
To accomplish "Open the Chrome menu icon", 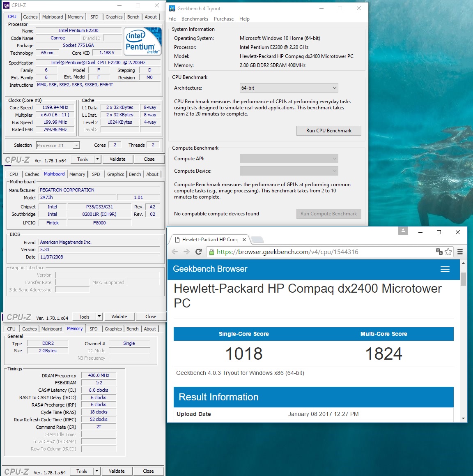I will coord(460,252).
